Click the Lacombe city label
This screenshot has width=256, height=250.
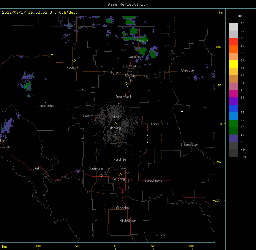pyautogui.click(x=134, y=57)
